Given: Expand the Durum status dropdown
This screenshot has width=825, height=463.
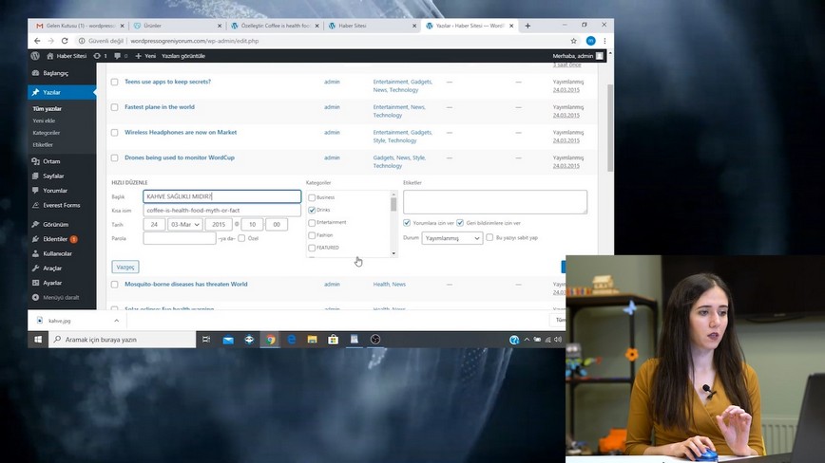Looking at the screenshot, I should [452, 238].
